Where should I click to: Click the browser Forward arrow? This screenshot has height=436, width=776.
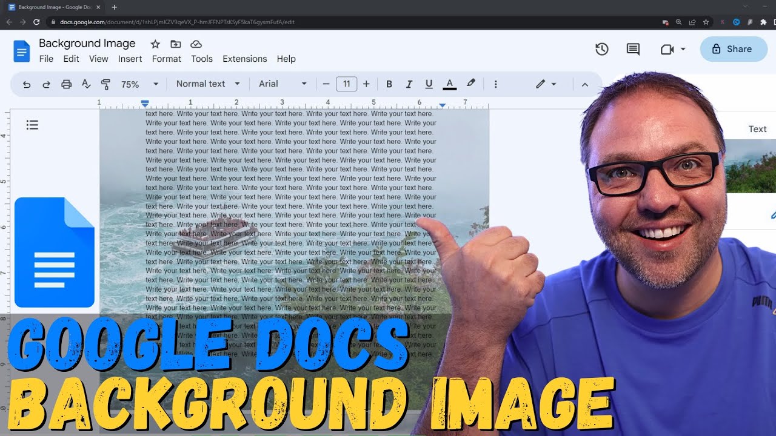tap(22, 22)
